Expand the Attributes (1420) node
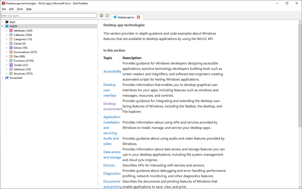Viewport: 302px width, 189px height. click(7, 31)
